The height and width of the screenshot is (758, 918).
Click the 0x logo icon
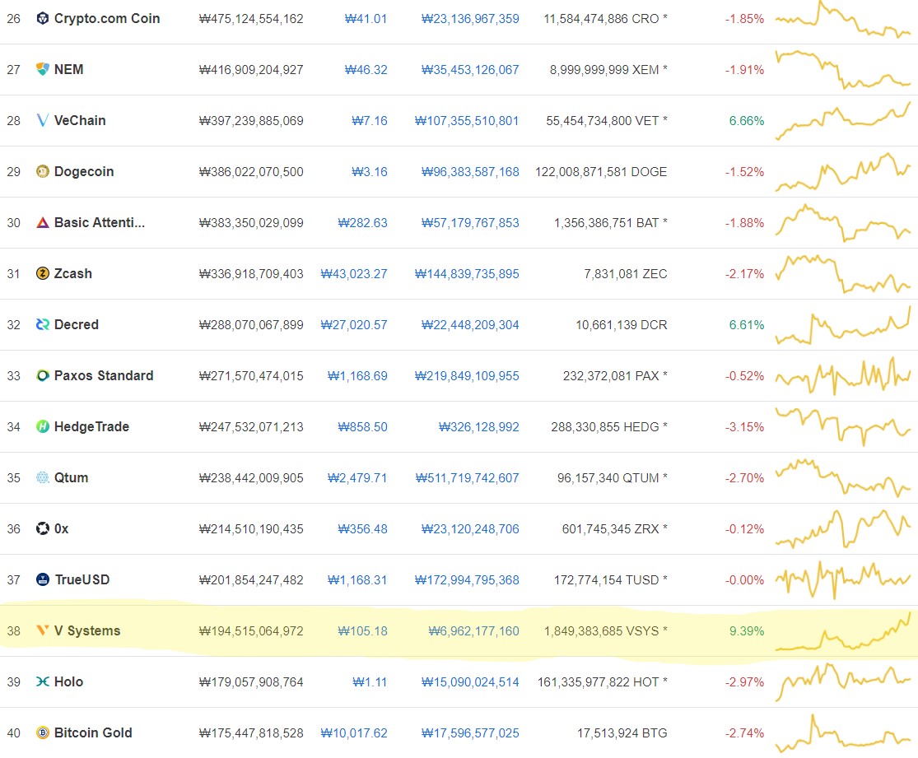(x=43, y=528)
